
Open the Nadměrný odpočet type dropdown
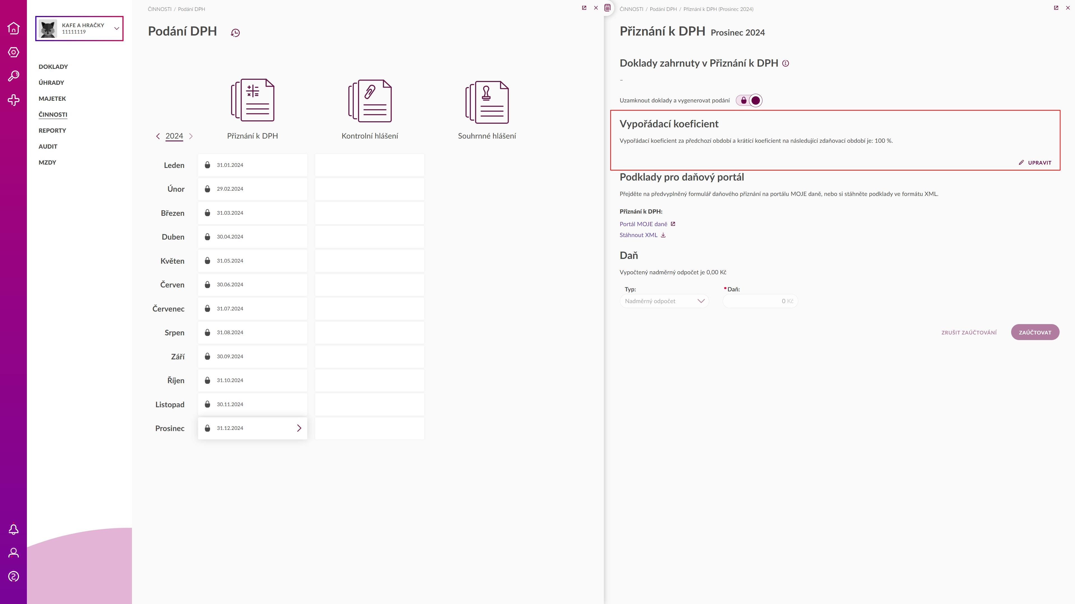(664, 301)
